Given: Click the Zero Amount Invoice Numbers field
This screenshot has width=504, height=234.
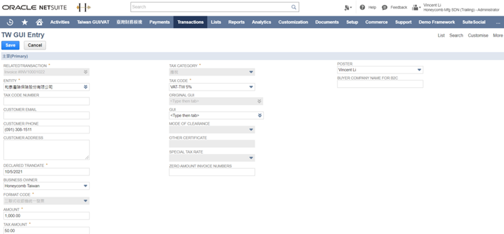Looking at the screenshot, I should tap(212, 172).
